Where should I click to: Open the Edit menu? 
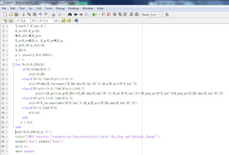tap(13, 8)
